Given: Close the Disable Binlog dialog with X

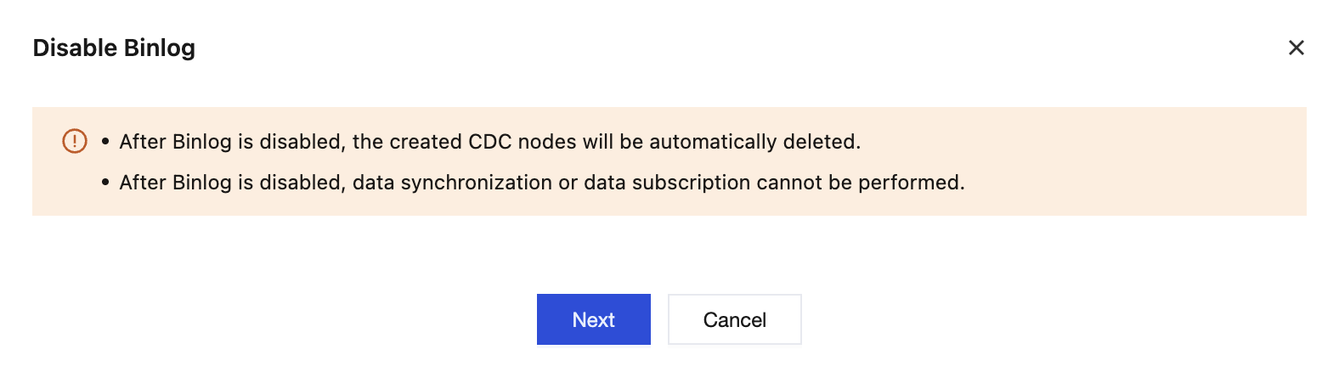Looking at the screenshot, I should (x=1296, y=48).
